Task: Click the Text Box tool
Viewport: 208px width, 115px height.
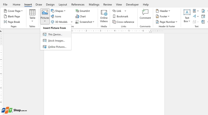Action: [187, 16]
